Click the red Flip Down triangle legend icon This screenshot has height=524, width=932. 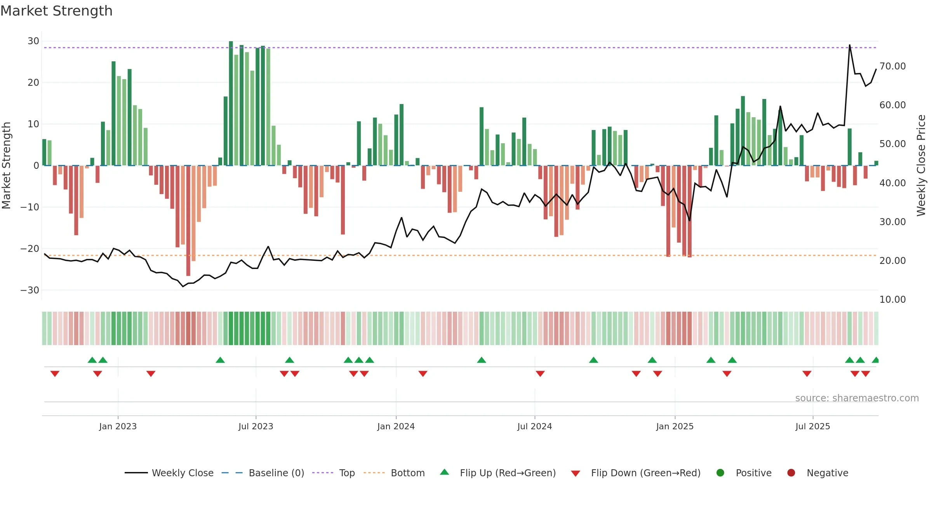click(576, 474)
